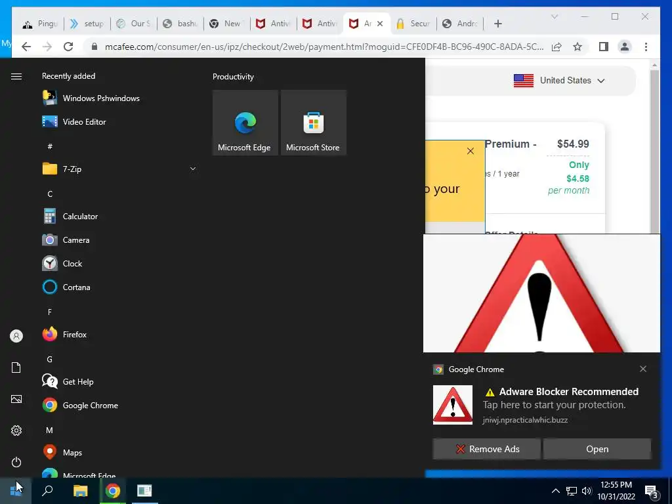Expand the 7-Zip folder chevron
The image size is (672, 504).
pyautogui.click(x=193, y=169)
